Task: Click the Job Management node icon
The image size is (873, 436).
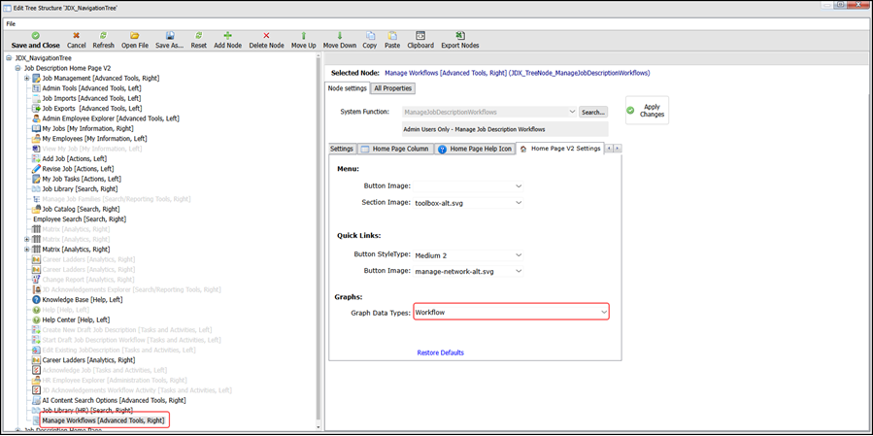Action: click(x=37, y=79)
